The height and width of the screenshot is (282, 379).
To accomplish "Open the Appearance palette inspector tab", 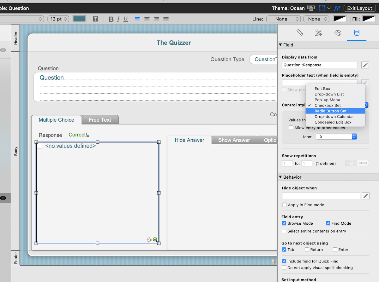I will click(338, 33).
